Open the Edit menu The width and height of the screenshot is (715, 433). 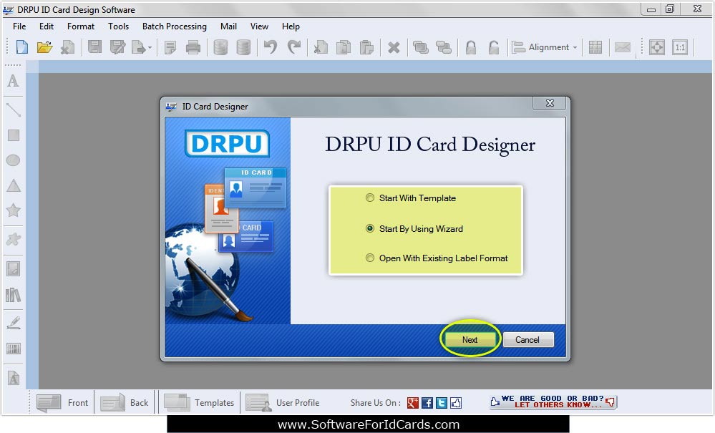coord(46,26)
